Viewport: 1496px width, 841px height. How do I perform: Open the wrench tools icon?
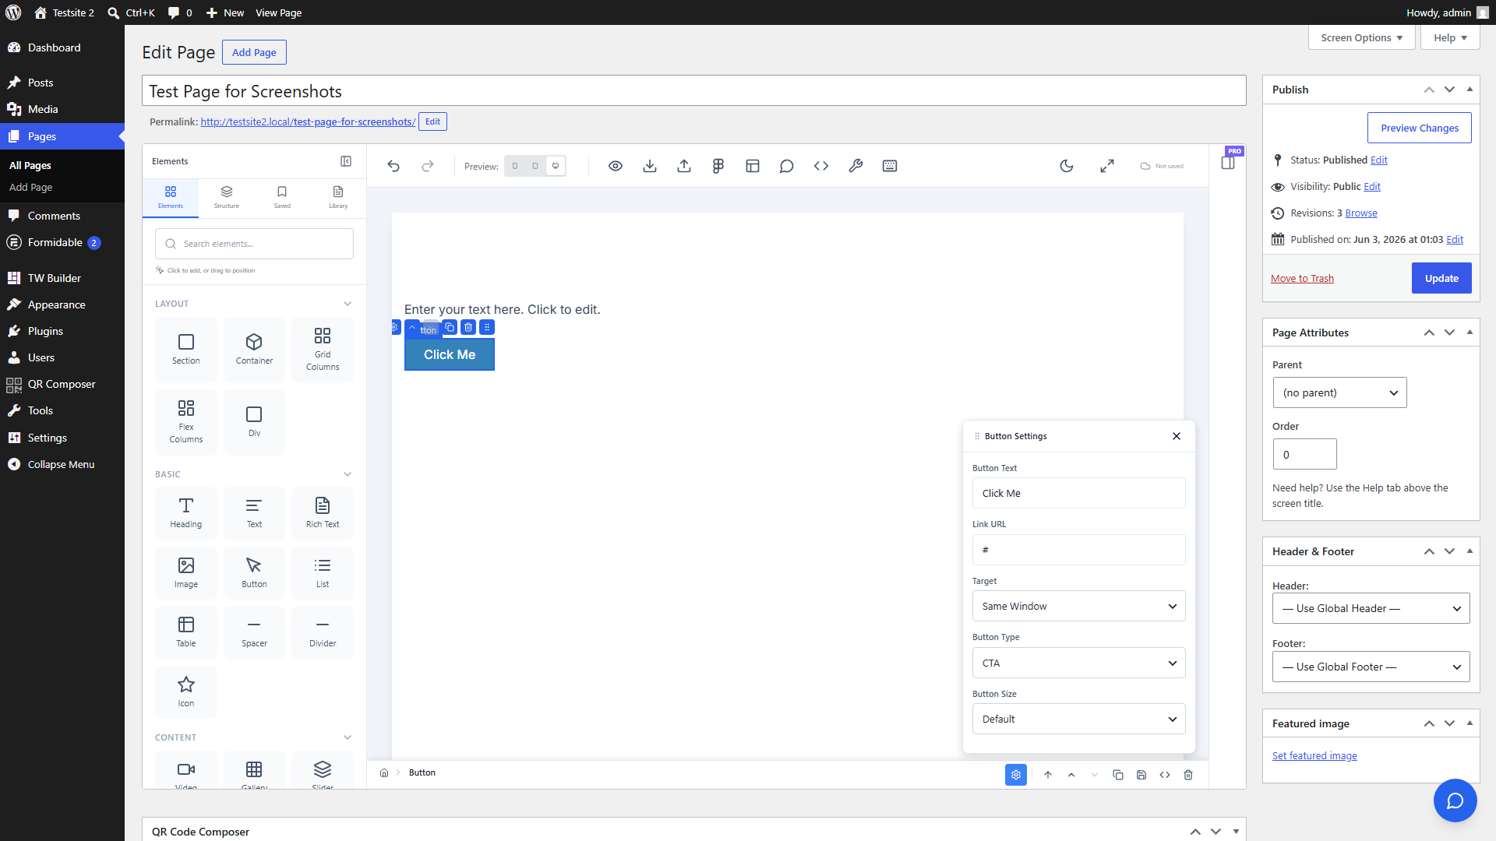point(856,166)
